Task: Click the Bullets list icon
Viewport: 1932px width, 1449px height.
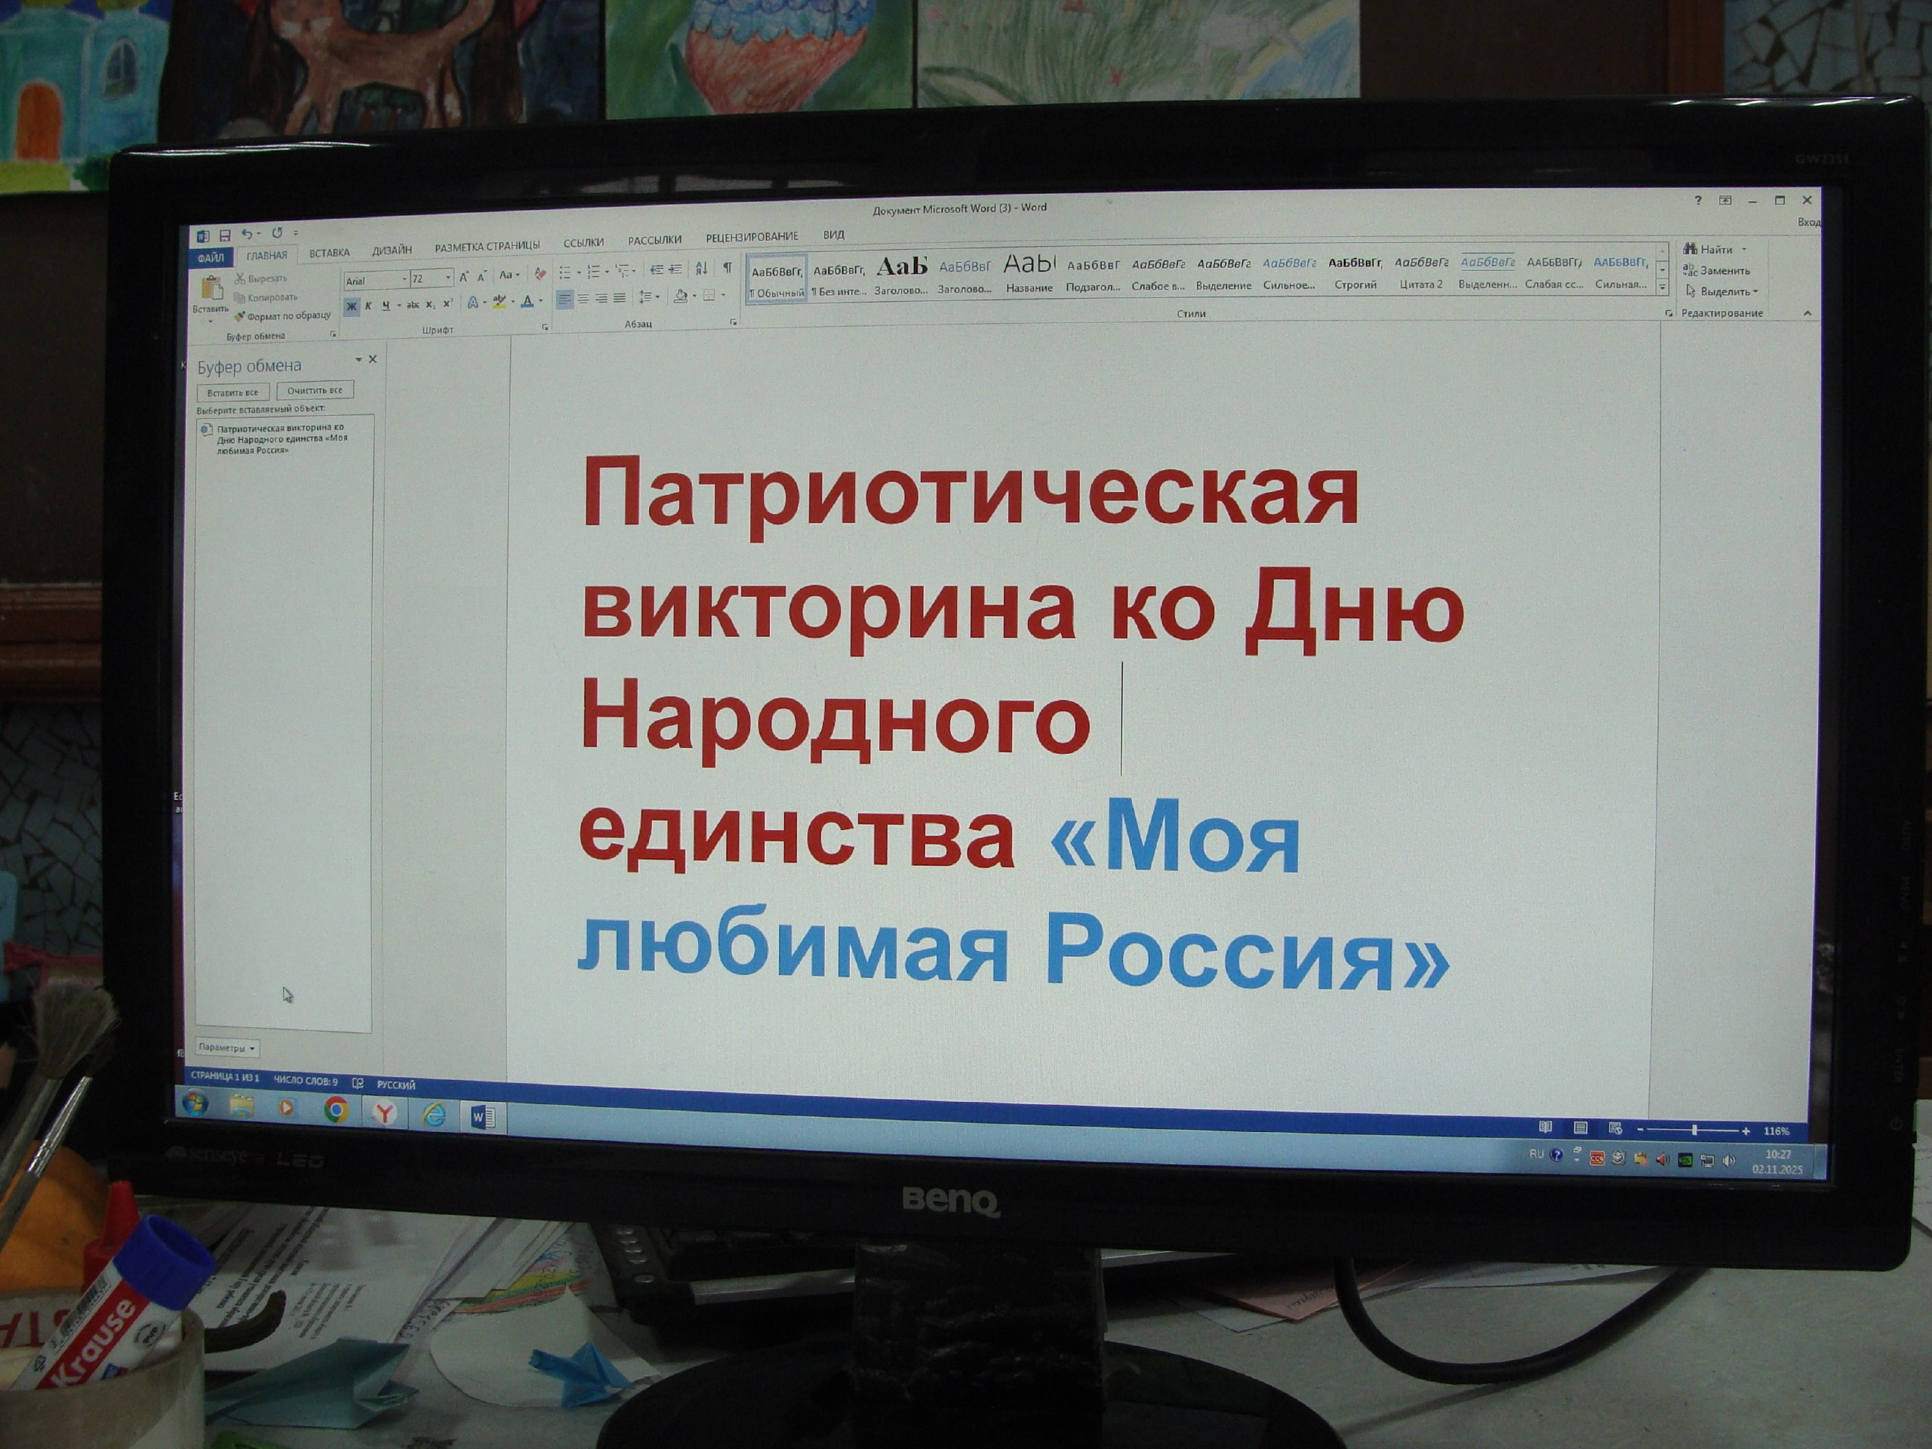Action: pyautogui.click(x=565, y=272)
